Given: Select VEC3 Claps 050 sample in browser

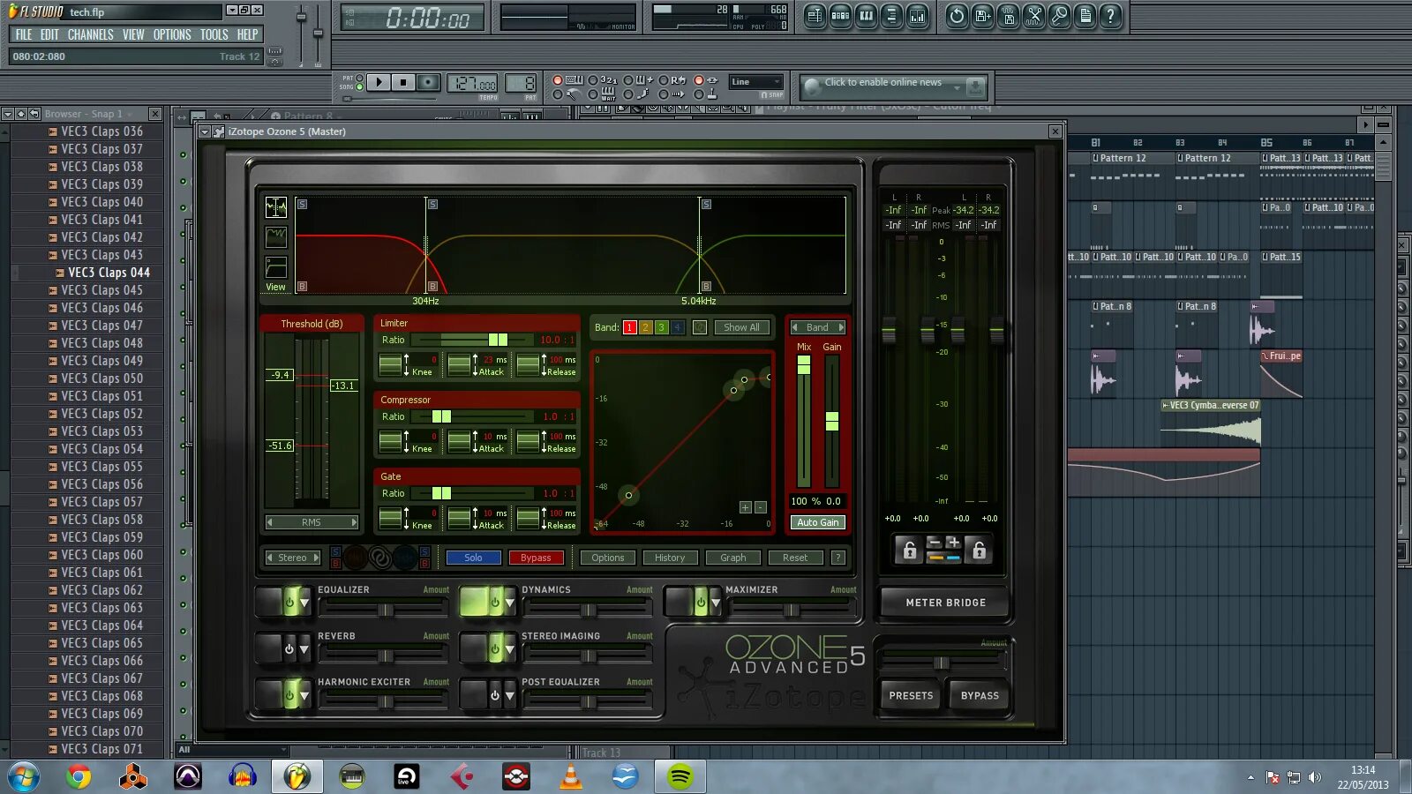Looking at the screenshot, I should tap(101, 378).
